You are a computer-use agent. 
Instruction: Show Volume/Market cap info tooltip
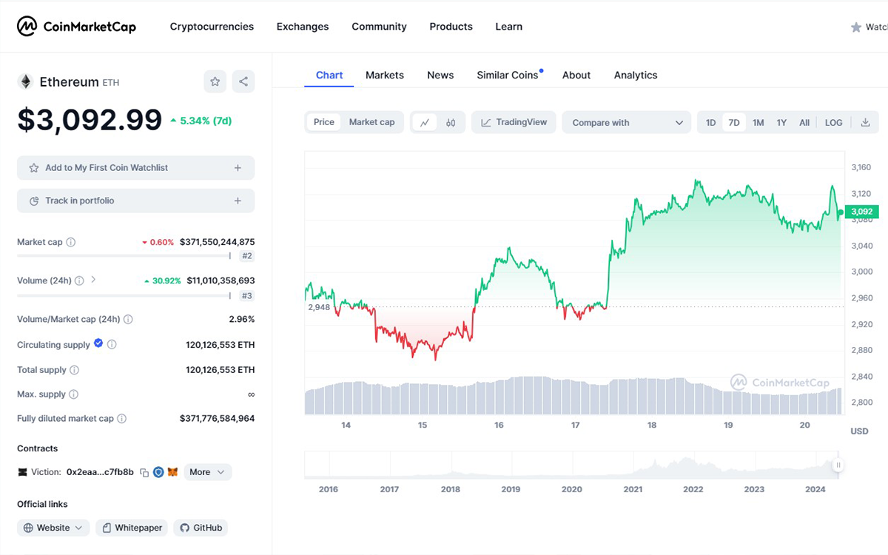pos(128,320)
